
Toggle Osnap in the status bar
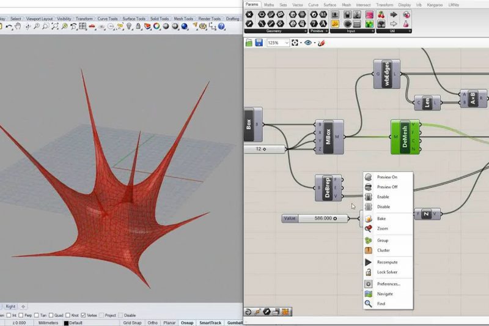tap(187, 322)
